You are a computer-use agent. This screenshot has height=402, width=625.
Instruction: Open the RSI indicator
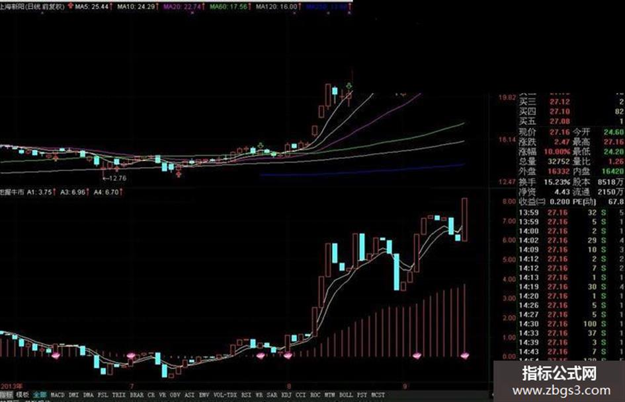click(x=246, y=395)
